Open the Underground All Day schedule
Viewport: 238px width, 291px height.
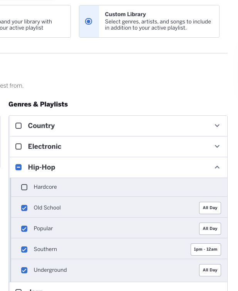coord(210,270)
